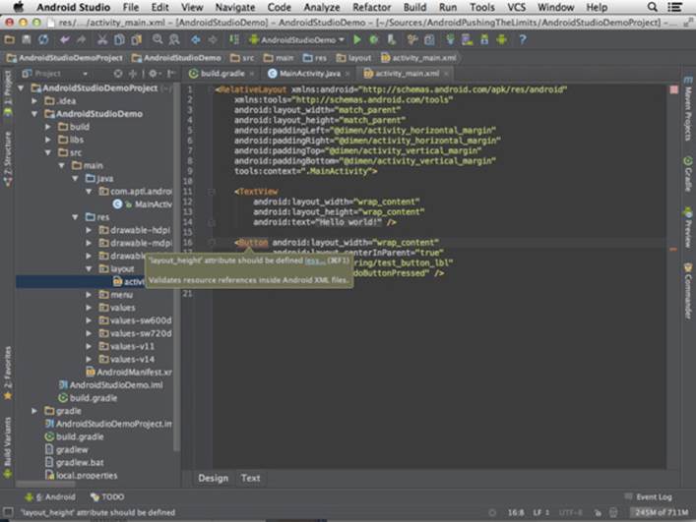Open the Event Log button
Viewport: 696px width, 522px height.
coord(648,497)
